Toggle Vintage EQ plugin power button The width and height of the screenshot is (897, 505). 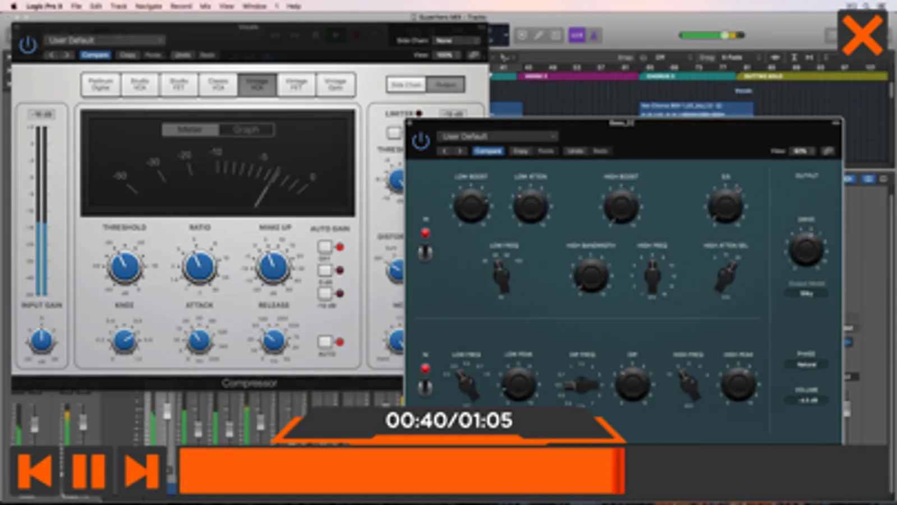420,141
